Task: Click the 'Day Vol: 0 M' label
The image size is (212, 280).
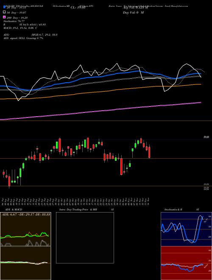Action: tap(133, 12)
